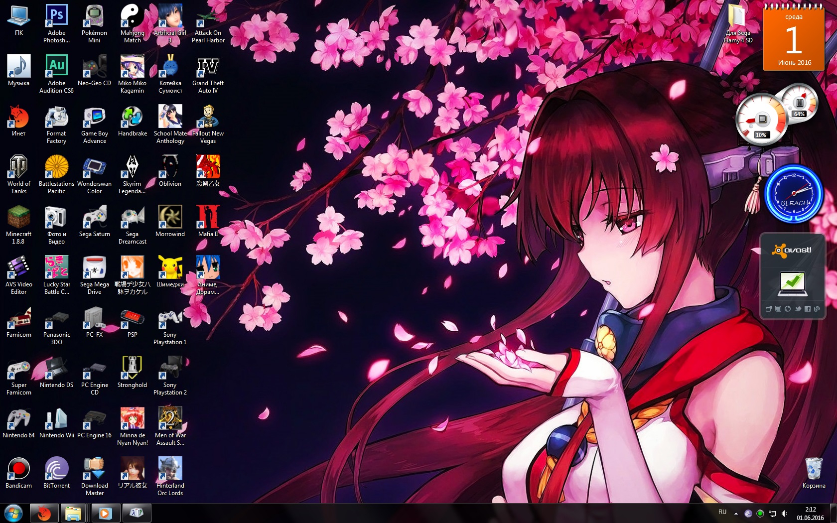Screen dimensions: 837x523
Task: Click the RU language indicator
Action: 722,513
